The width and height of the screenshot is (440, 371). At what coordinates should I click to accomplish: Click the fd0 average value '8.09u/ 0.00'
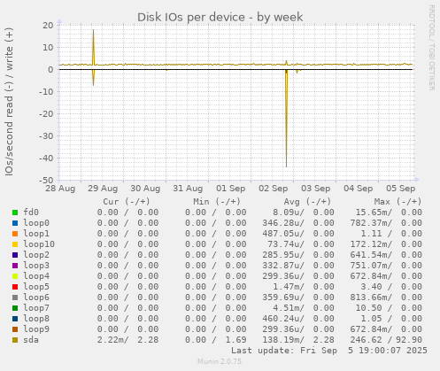pyautogui.click(x=304, y=213)
